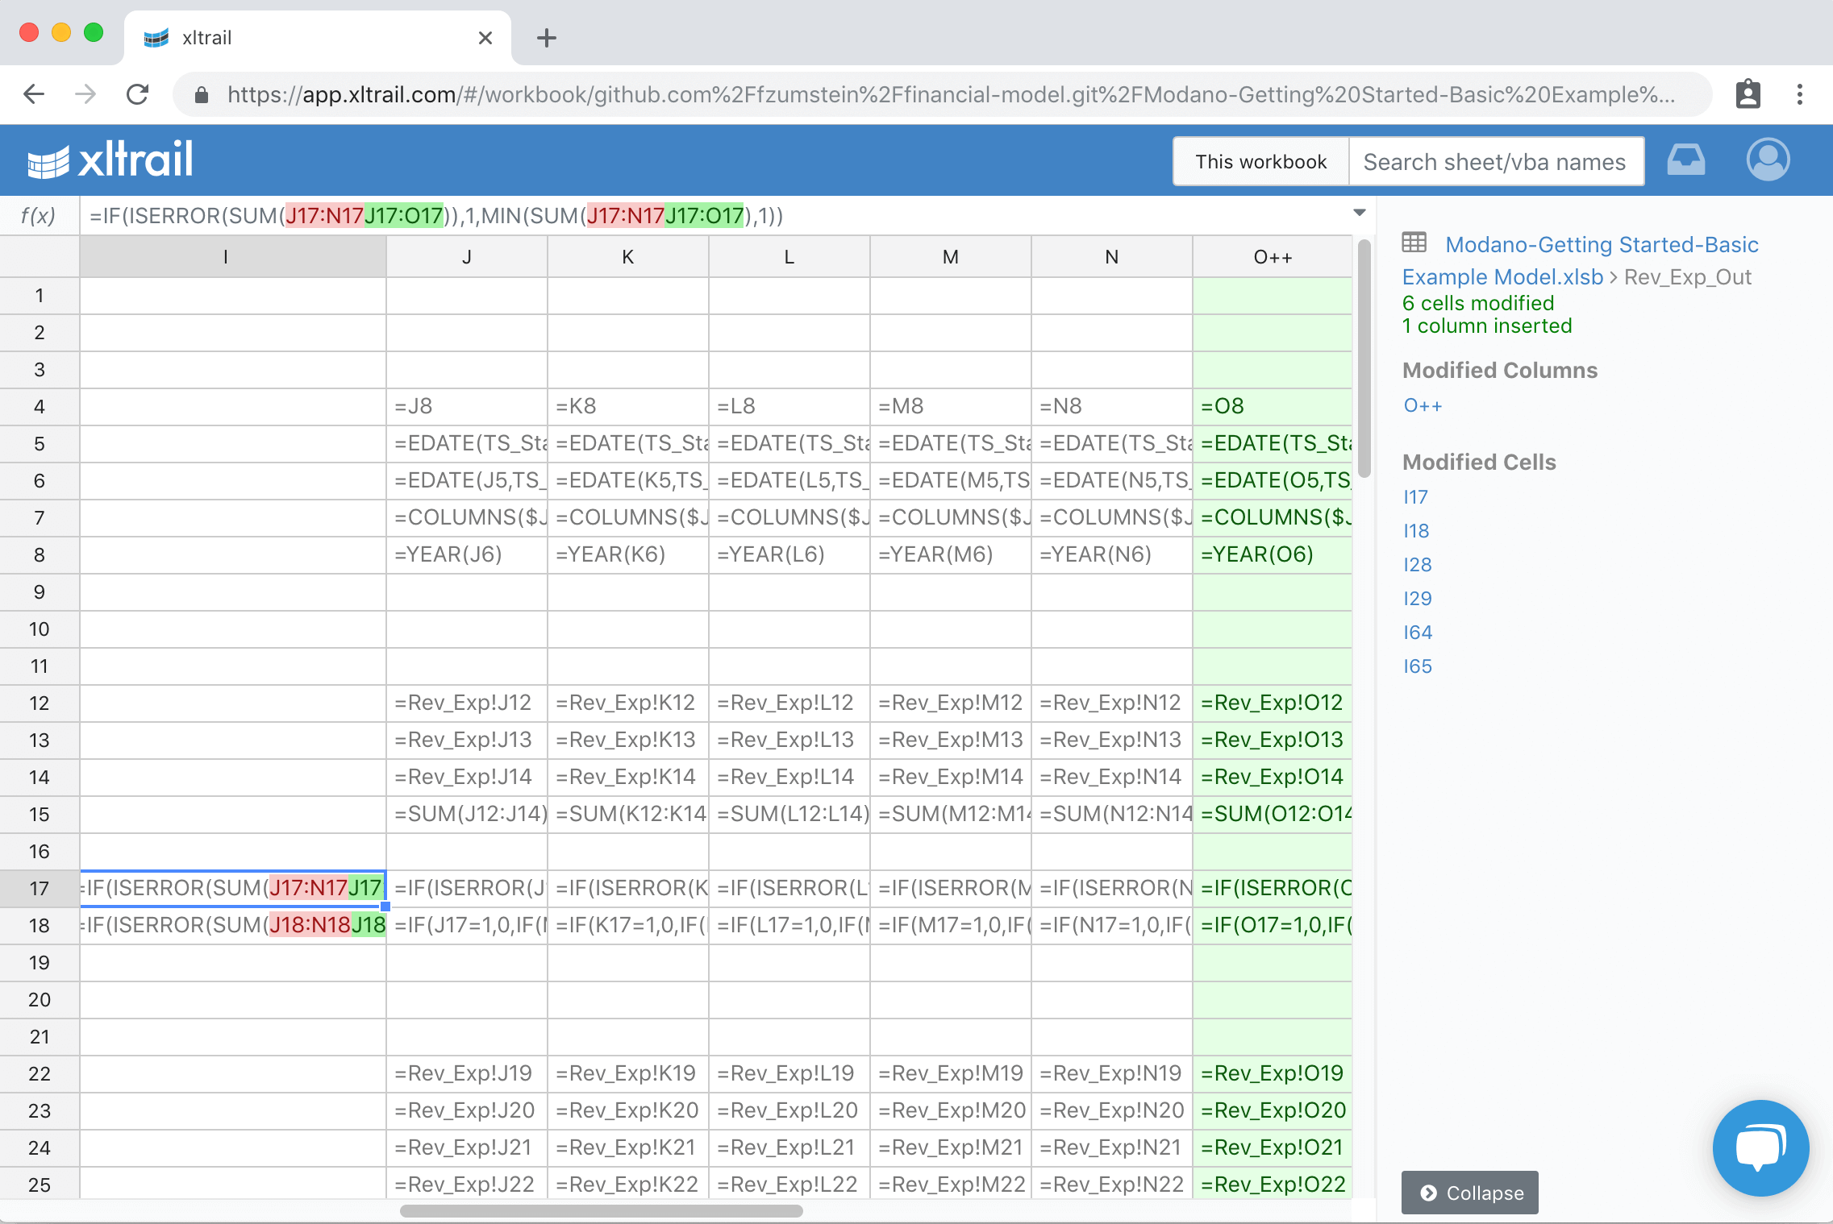Open the O++ modified column link

click(1423, 405)
